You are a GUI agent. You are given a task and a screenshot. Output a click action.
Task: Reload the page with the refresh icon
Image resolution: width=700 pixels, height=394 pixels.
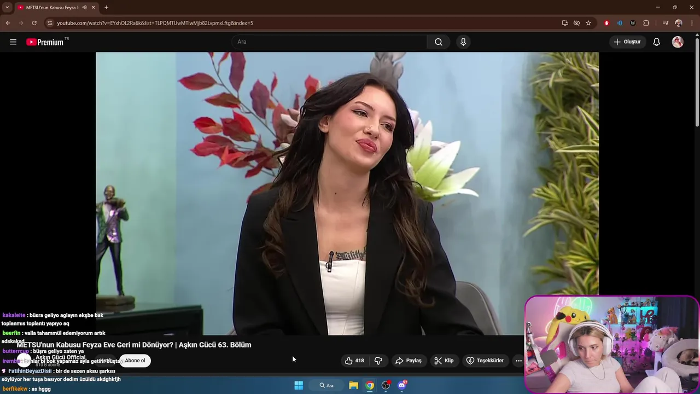pos(34,23)
